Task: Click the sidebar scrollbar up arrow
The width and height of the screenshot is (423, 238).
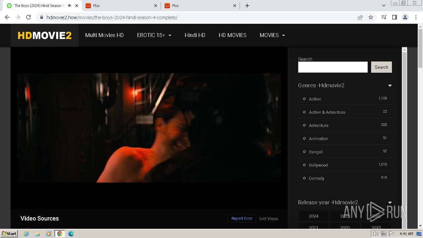Action: [x=404, y=50]
